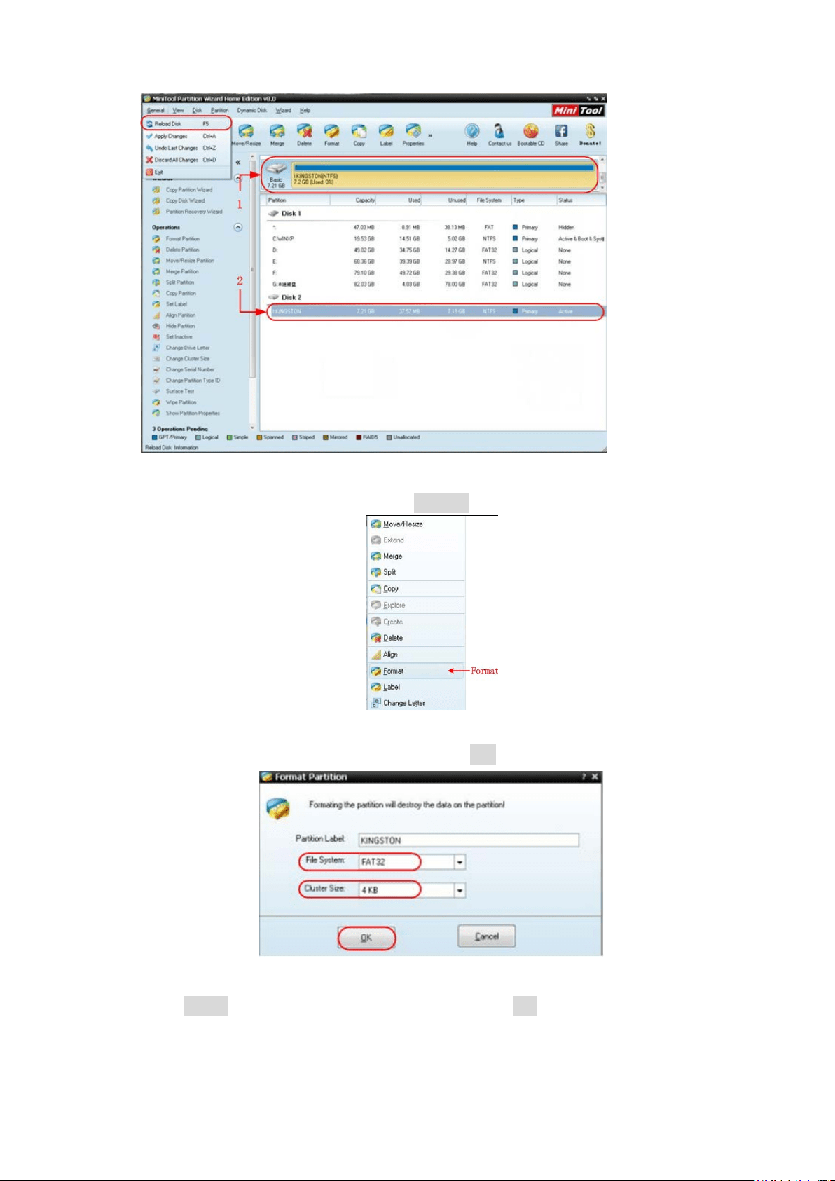Choose Wipe Partition in the Operations list

click(174, 402)
